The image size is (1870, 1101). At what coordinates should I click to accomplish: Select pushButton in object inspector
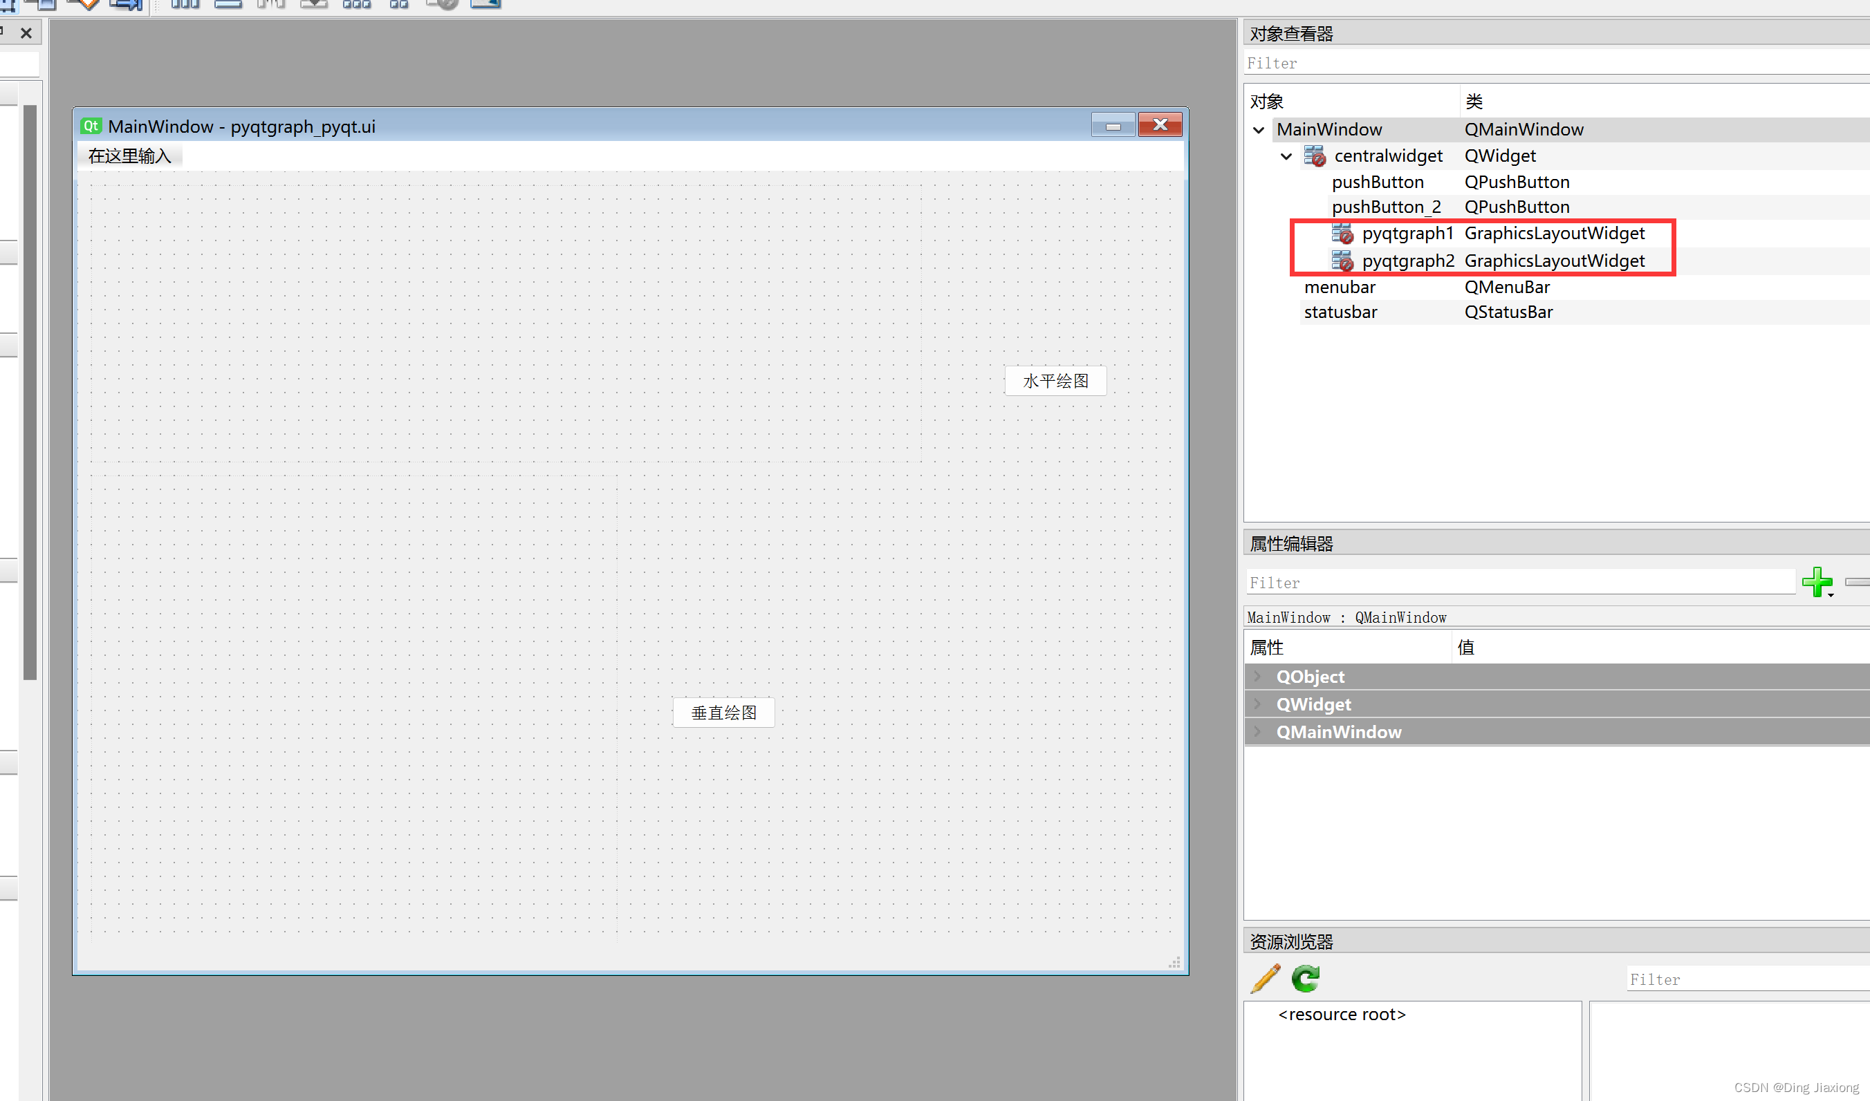tap(1378, 182)
